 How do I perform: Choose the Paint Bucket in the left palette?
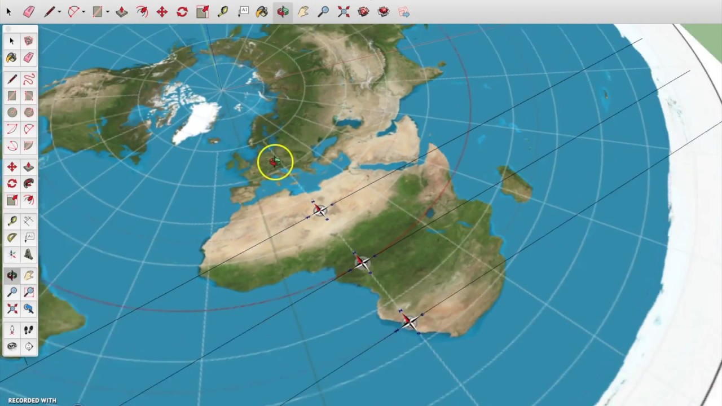coord(12,58)
